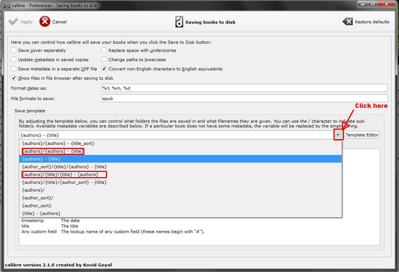Enable Change paths to lowercase
This screenshot has width=399, height=272.
pyautogui.click(x=104, y=59)
